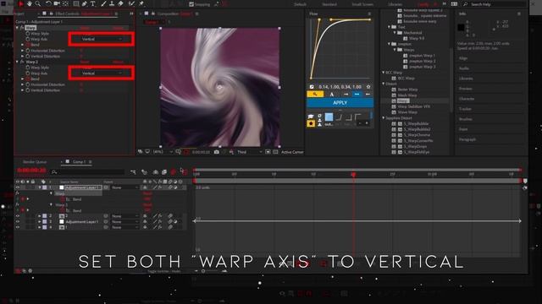This screenshot has width=542, height=304.
Task: Toggle fx switch for Warp 2 effect
Action: pos(22,62)
